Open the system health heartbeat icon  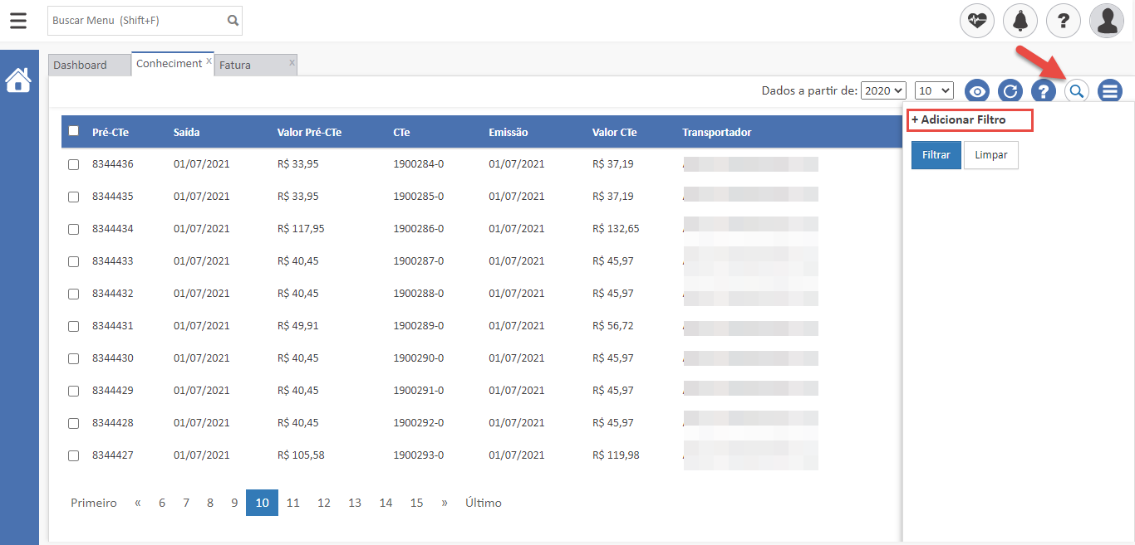tap(977, 21)
